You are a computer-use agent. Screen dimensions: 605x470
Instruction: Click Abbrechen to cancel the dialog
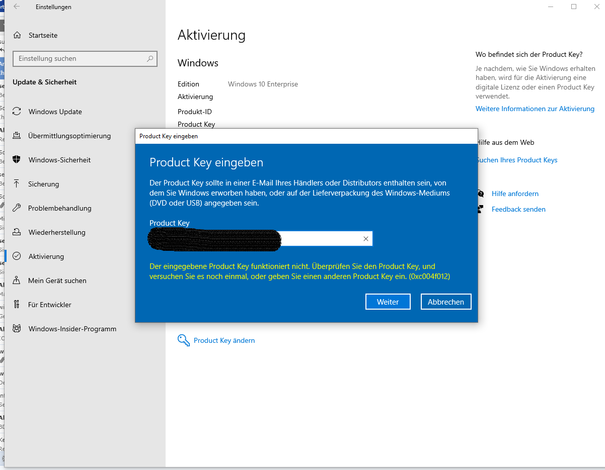point(446,302)
